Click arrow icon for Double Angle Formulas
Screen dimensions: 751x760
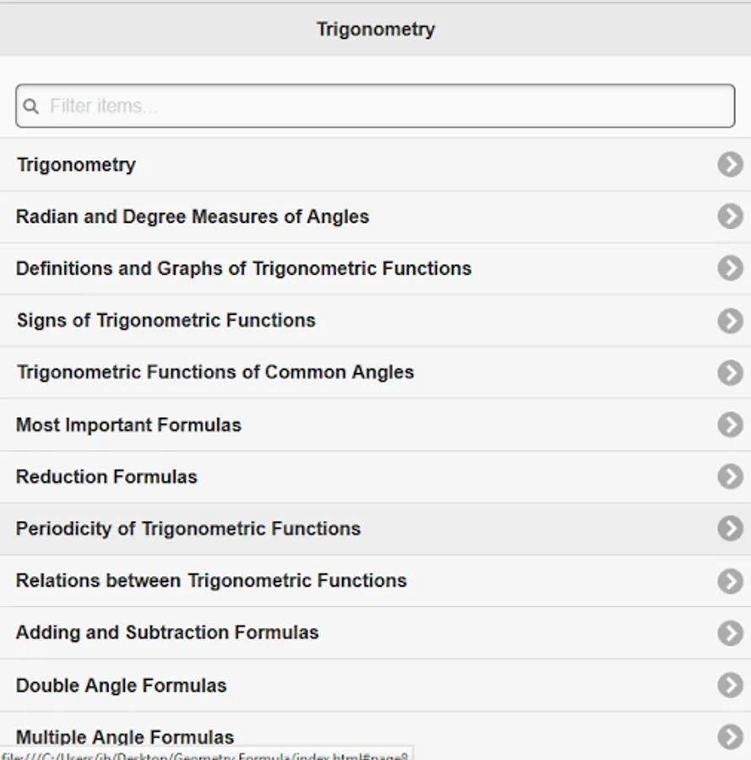[x=730, y=685]
